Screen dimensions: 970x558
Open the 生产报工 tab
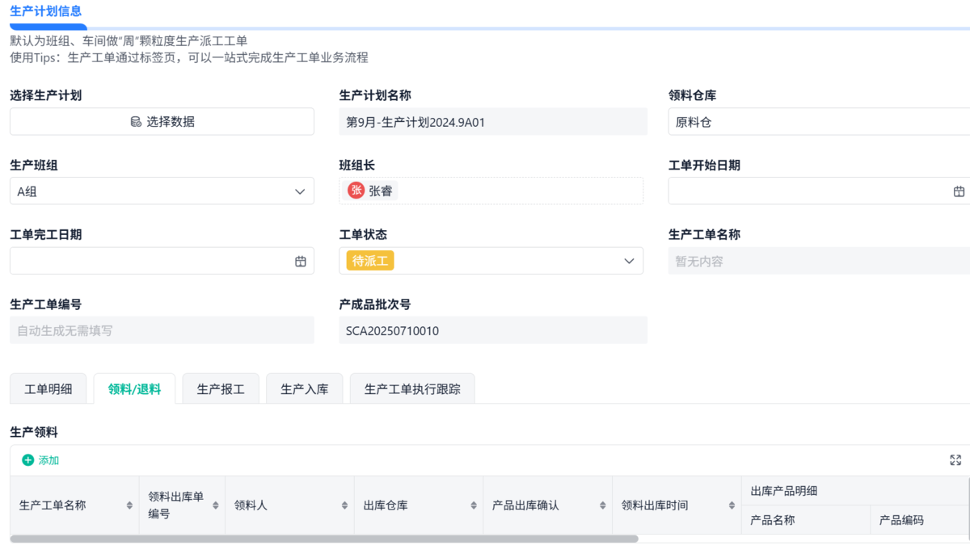coord(221,389)
